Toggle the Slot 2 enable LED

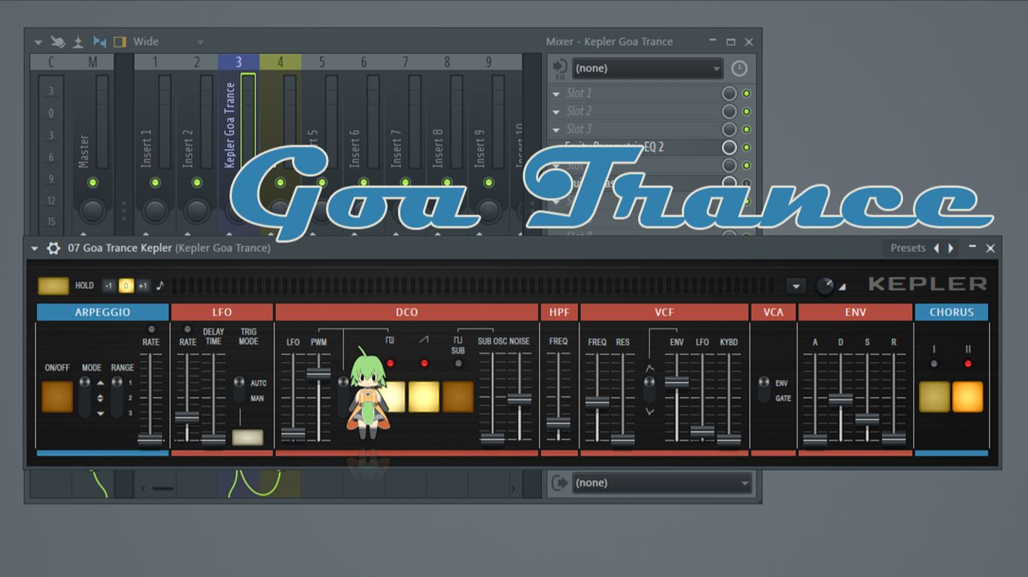(x=747, y=112)
